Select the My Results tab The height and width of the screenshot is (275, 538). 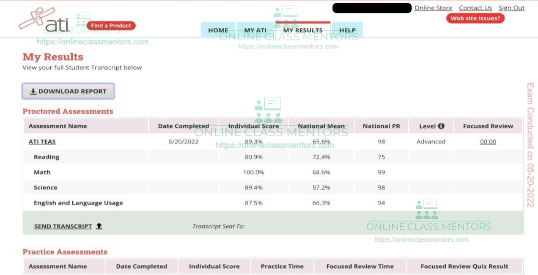pos(302,30)
